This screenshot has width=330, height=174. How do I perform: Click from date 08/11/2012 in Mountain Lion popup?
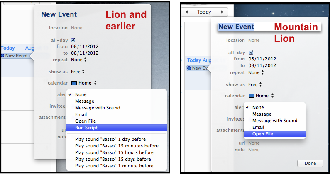pyautogui.click(x=262, y=59)
